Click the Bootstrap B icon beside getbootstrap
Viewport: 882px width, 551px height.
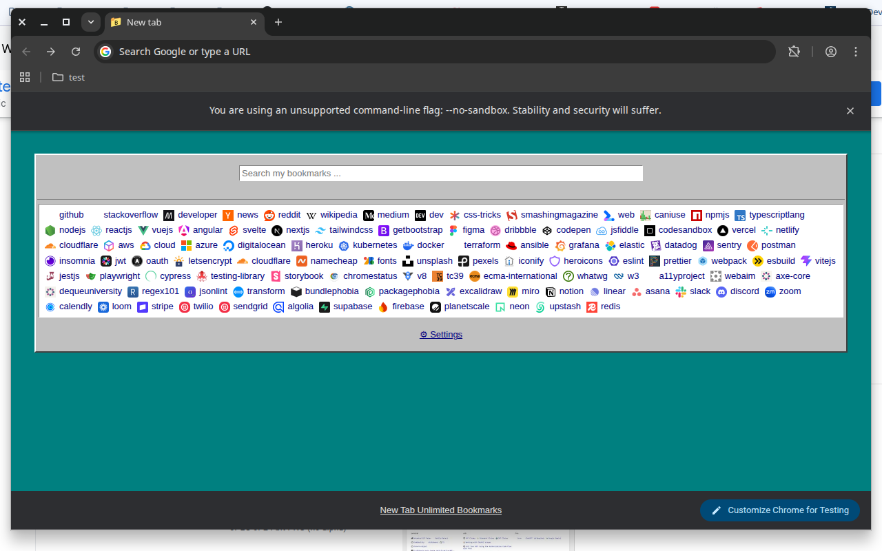pyautogui.click(x=384, y=231)
